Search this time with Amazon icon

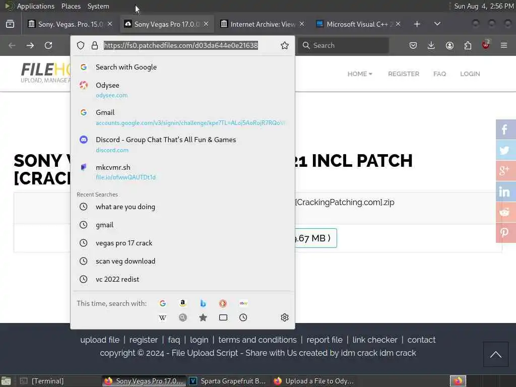pyautogui.click(x=183, y=303)
